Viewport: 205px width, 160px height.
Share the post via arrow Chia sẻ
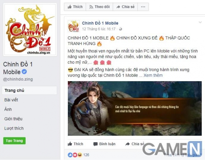(135, 144)
